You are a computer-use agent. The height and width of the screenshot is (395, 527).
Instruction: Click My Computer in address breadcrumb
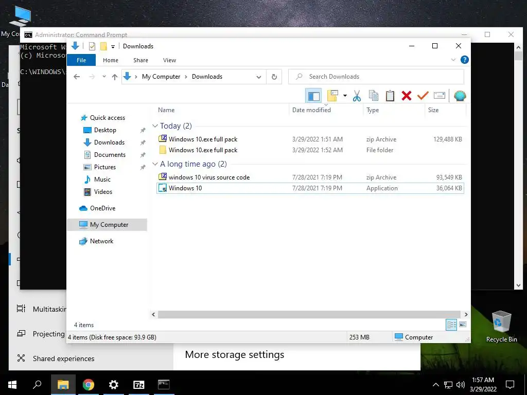[161, 77]
